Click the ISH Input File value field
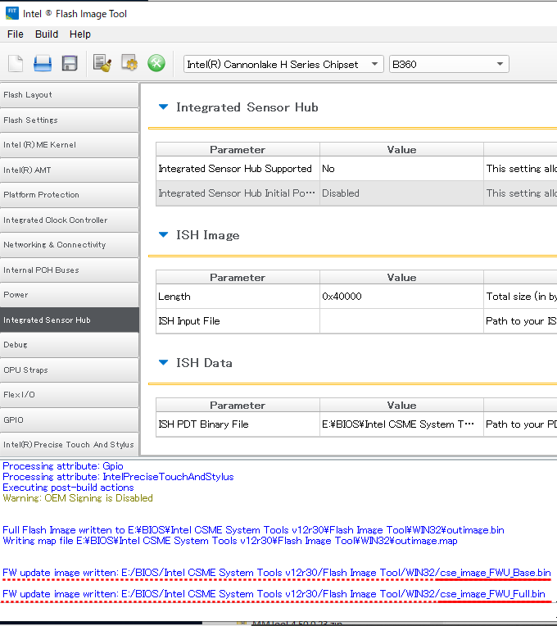The width and height of the screenshot is (557, 626). pyautogui.click(x=401, y=321)
